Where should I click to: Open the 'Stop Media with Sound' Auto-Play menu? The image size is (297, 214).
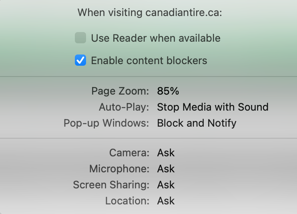tap(213, 107)
